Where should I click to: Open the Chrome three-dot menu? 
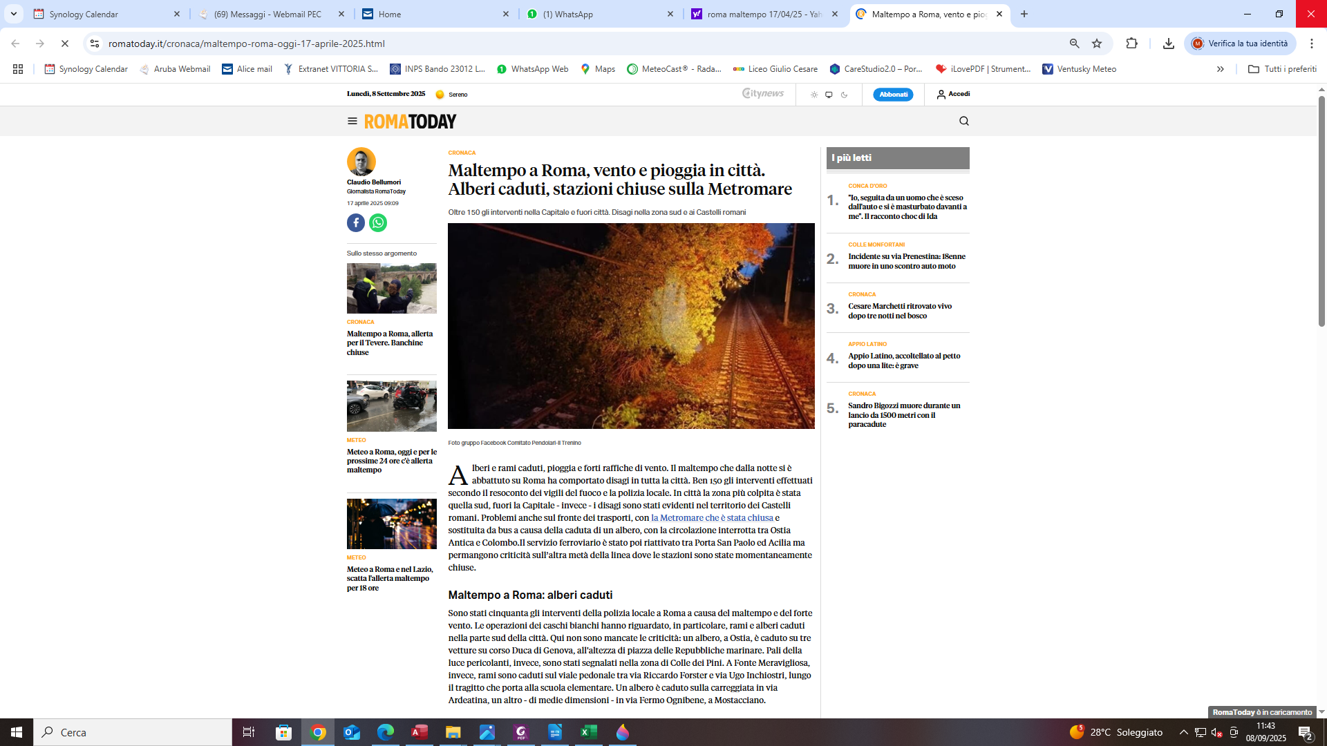1312,44
